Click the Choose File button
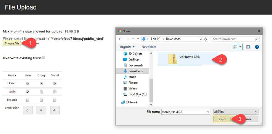The width and height of the screenshot is (272, 134). pos(12,43)
